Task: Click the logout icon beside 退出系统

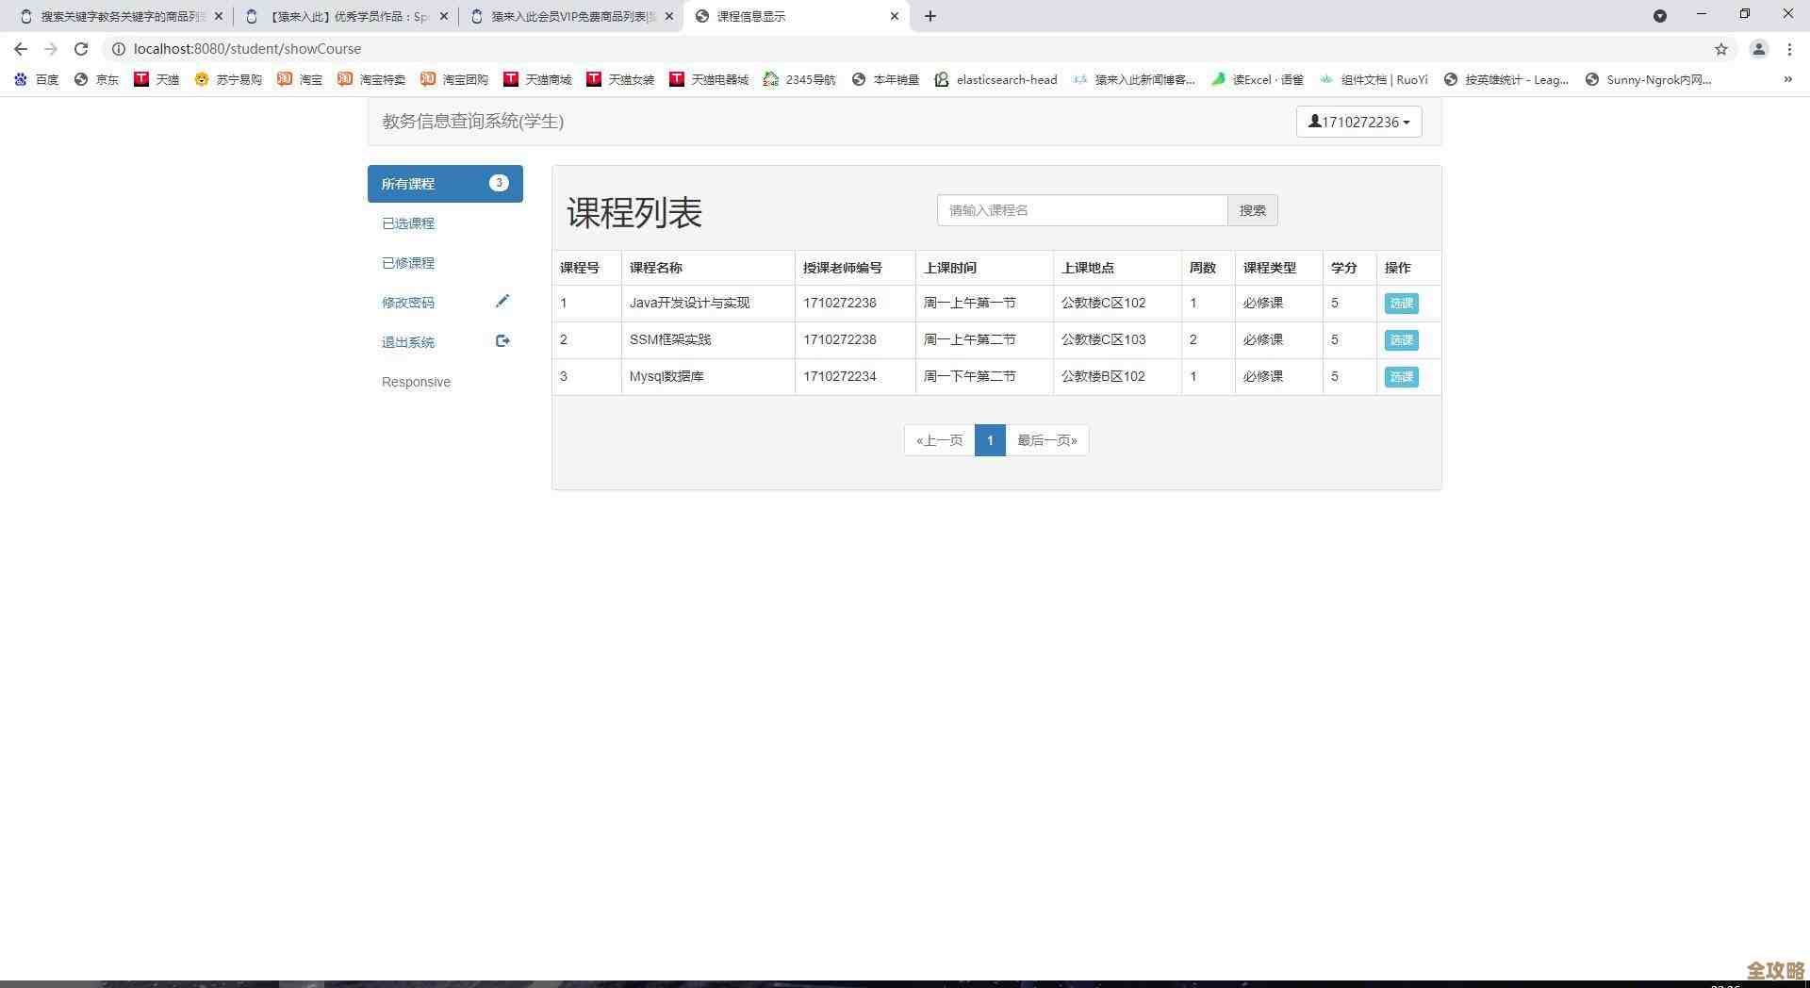Action: point(502,340)
